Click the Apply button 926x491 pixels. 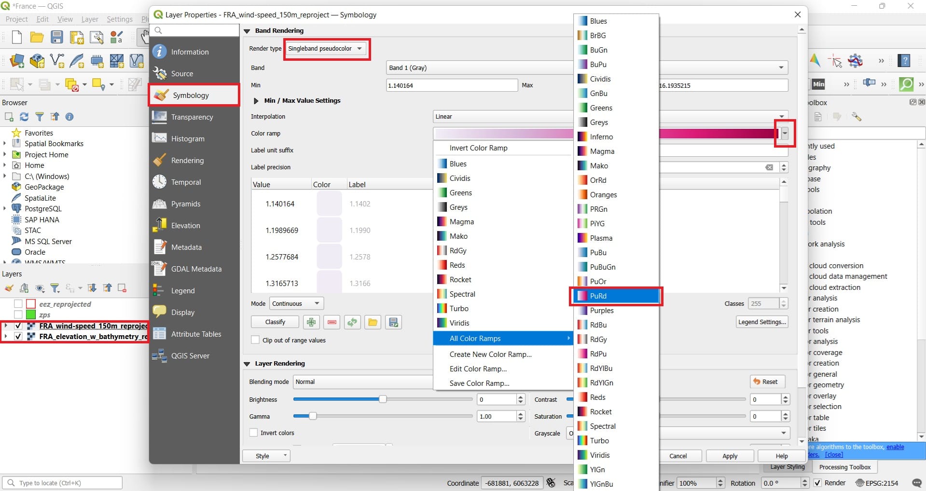(730, 456)
